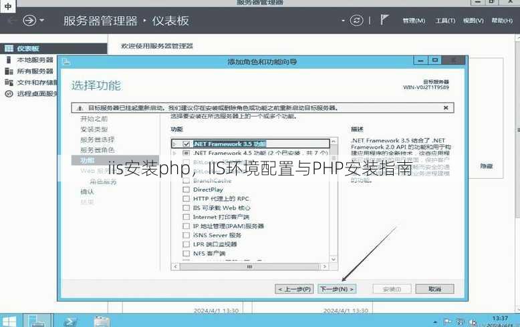Image resolution: width=520 pixels, height=327 pixels.
Task: Open Server Manager from the taskbar
Action: pyautogui.click(x=37, y=320)
